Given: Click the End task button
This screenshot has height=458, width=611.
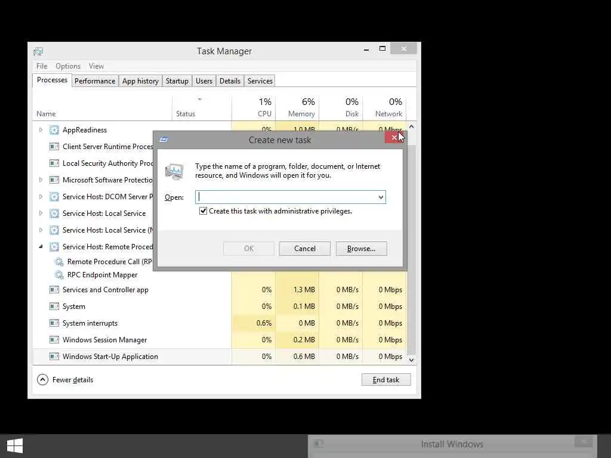Looking at the screenshot, I should (x=386, y=380).
